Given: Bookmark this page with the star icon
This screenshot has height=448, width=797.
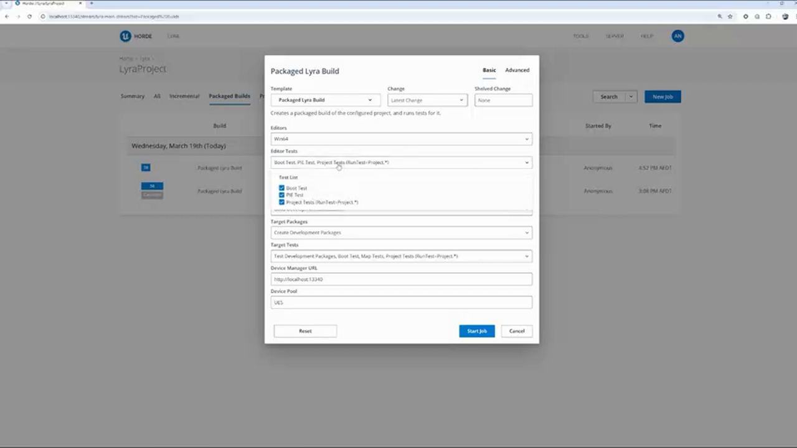Looking at the screenshot, I should [730, 16].
